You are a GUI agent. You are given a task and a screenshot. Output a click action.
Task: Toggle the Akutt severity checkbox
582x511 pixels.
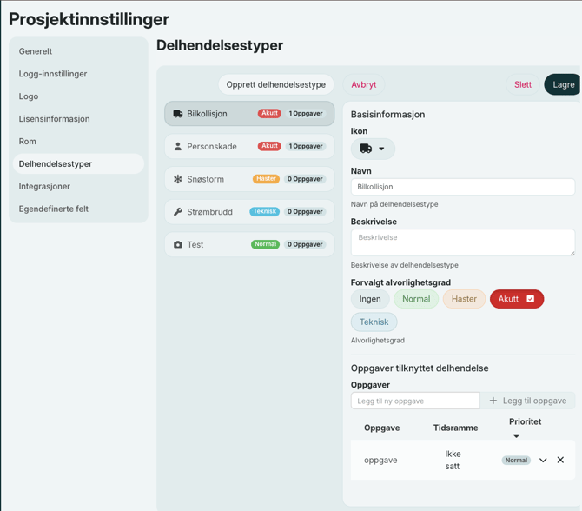coord(531,299)
